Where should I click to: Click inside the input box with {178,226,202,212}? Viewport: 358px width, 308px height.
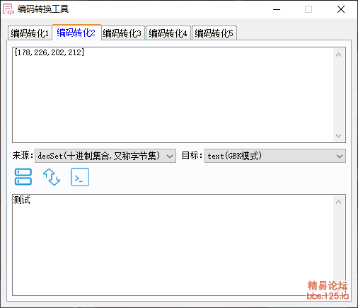(x=173, y=95)
